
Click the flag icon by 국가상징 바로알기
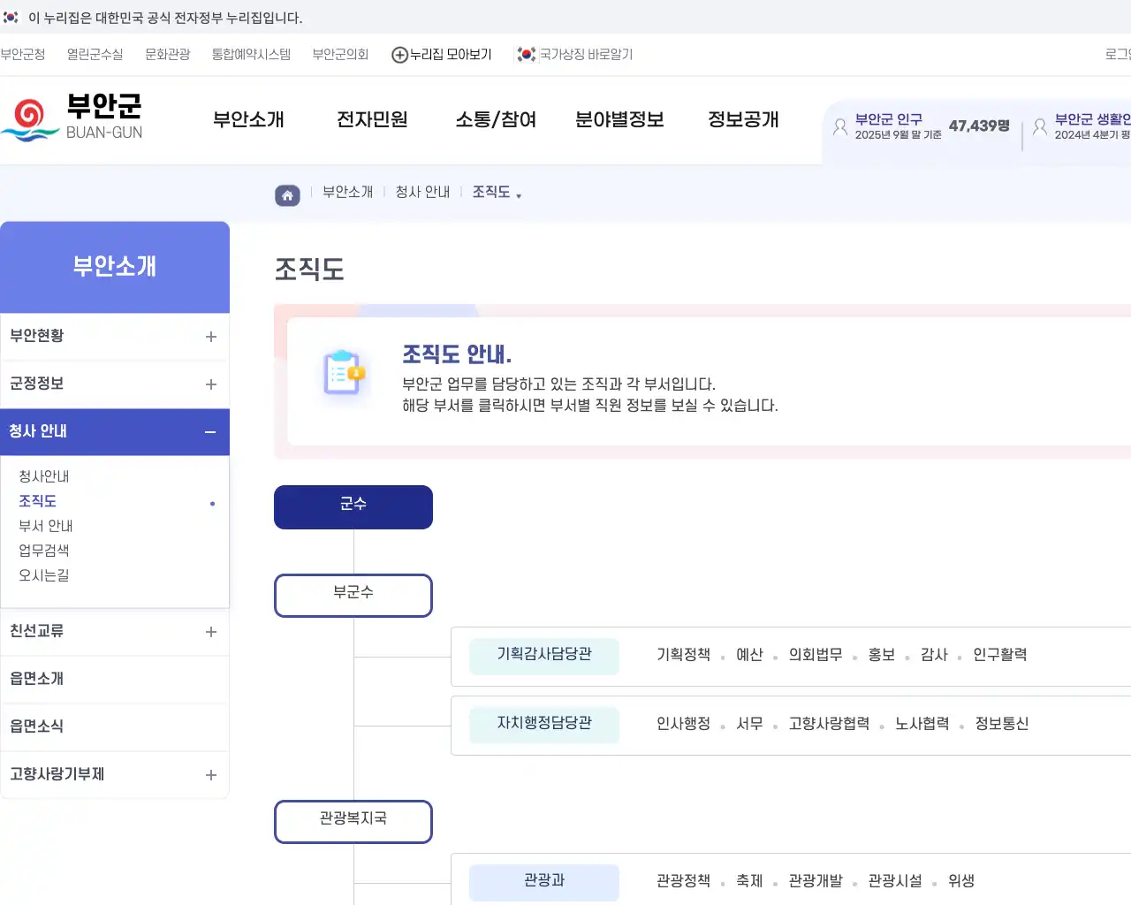click(x=527, y=55)
